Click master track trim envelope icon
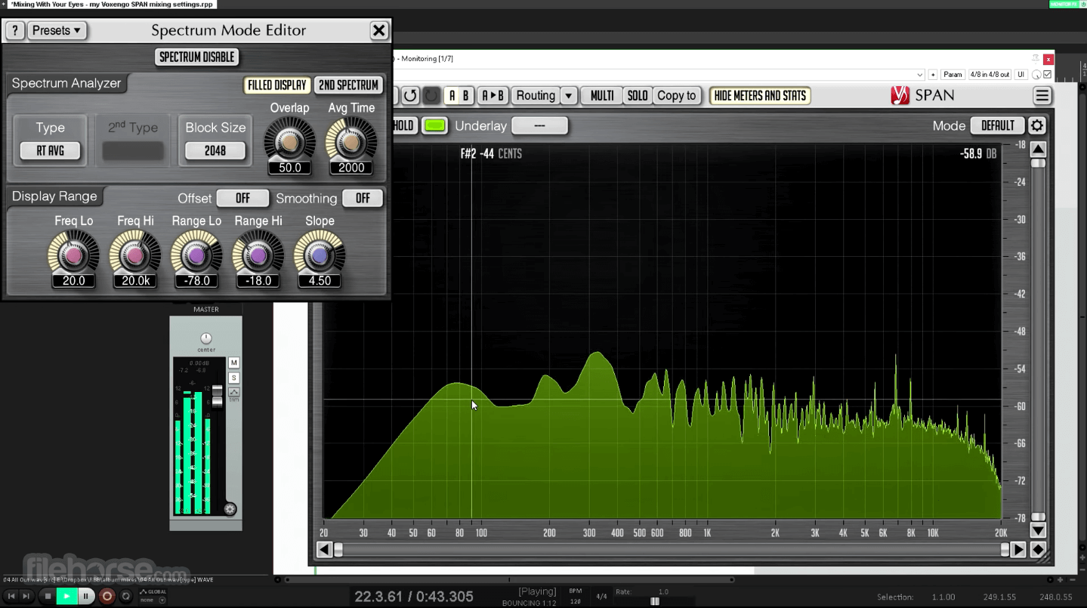 (x=234, y=392)
